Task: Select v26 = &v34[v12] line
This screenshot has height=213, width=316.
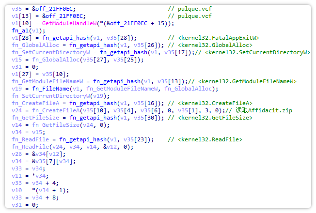Action: point(39,154)
